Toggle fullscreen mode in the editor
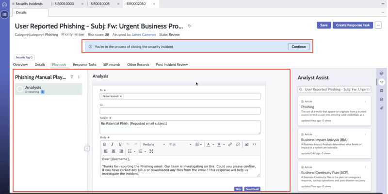 (x=151, y=151)
